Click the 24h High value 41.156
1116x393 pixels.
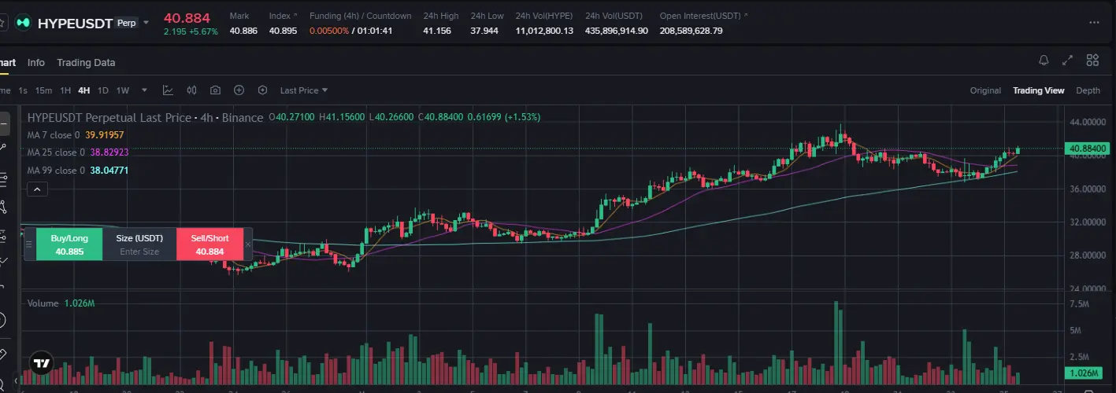point(437,31)
